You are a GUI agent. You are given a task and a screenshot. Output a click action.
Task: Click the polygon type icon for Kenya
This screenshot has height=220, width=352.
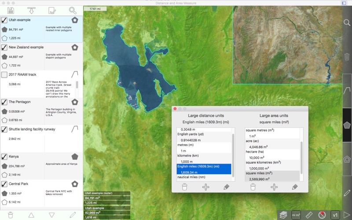click(x=75, y=157)
